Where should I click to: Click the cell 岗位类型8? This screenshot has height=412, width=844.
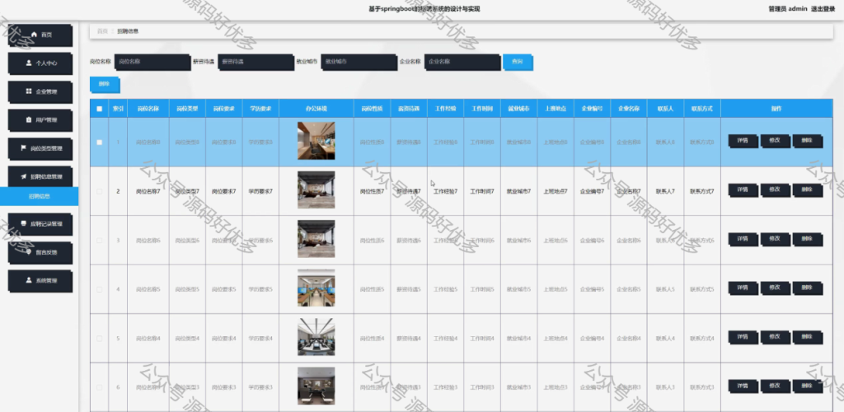(187, 143)
